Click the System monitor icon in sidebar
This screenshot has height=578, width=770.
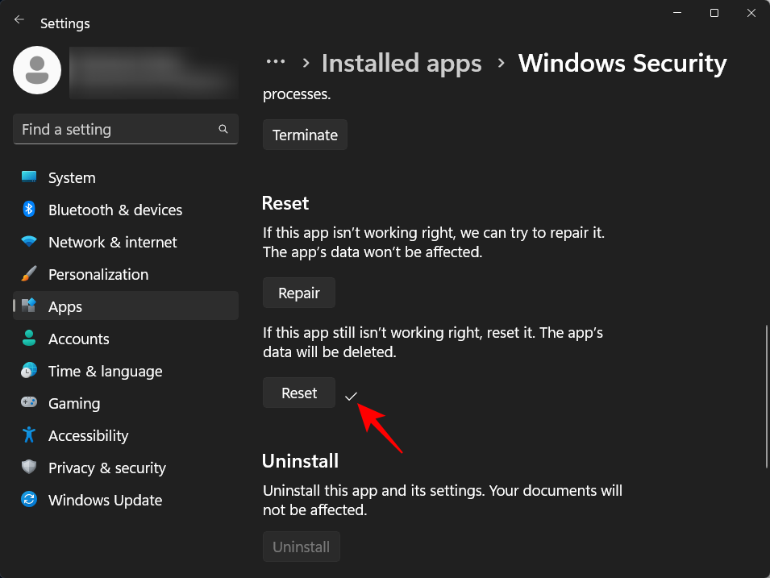[x=28, y=177]
